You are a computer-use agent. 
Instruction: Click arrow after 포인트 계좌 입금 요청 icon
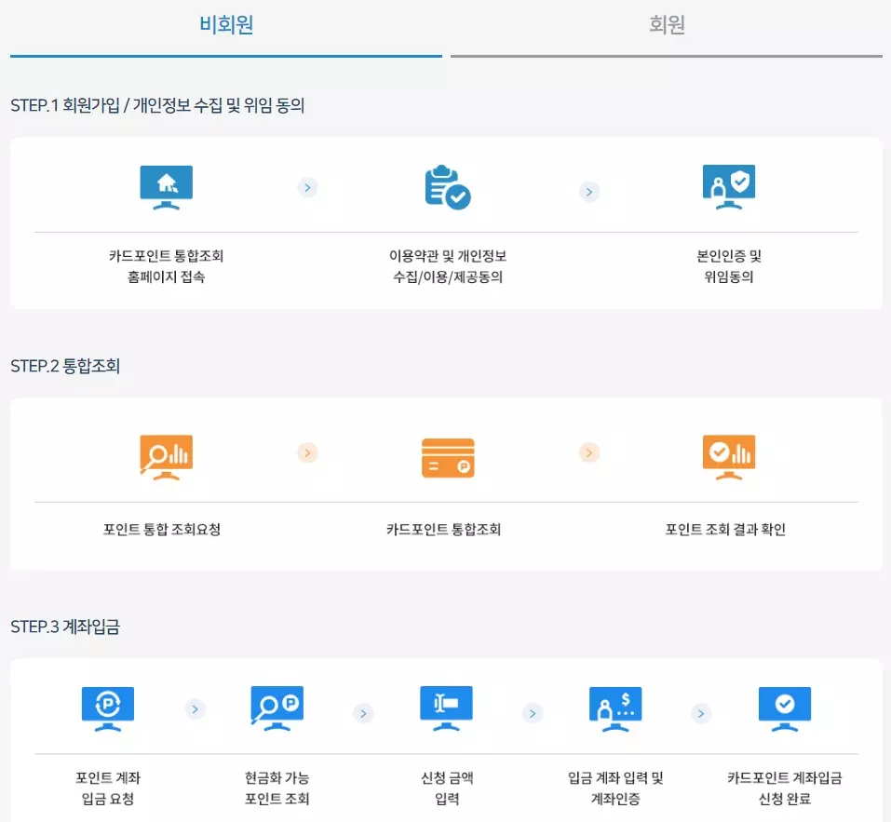(195, 709)
